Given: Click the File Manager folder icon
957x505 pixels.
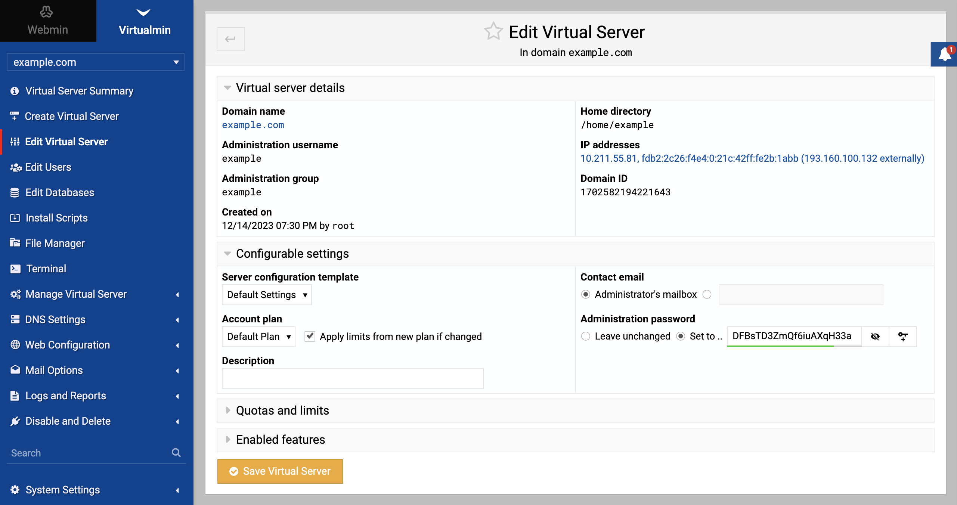Looking at the screenshot, I should 15,243.
